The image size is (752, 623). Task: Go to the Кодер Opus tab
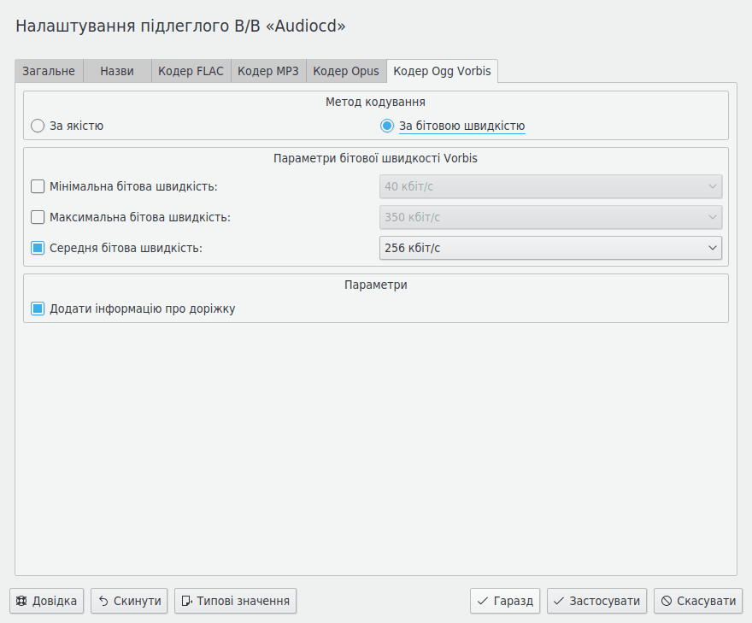tap(345, 71)
